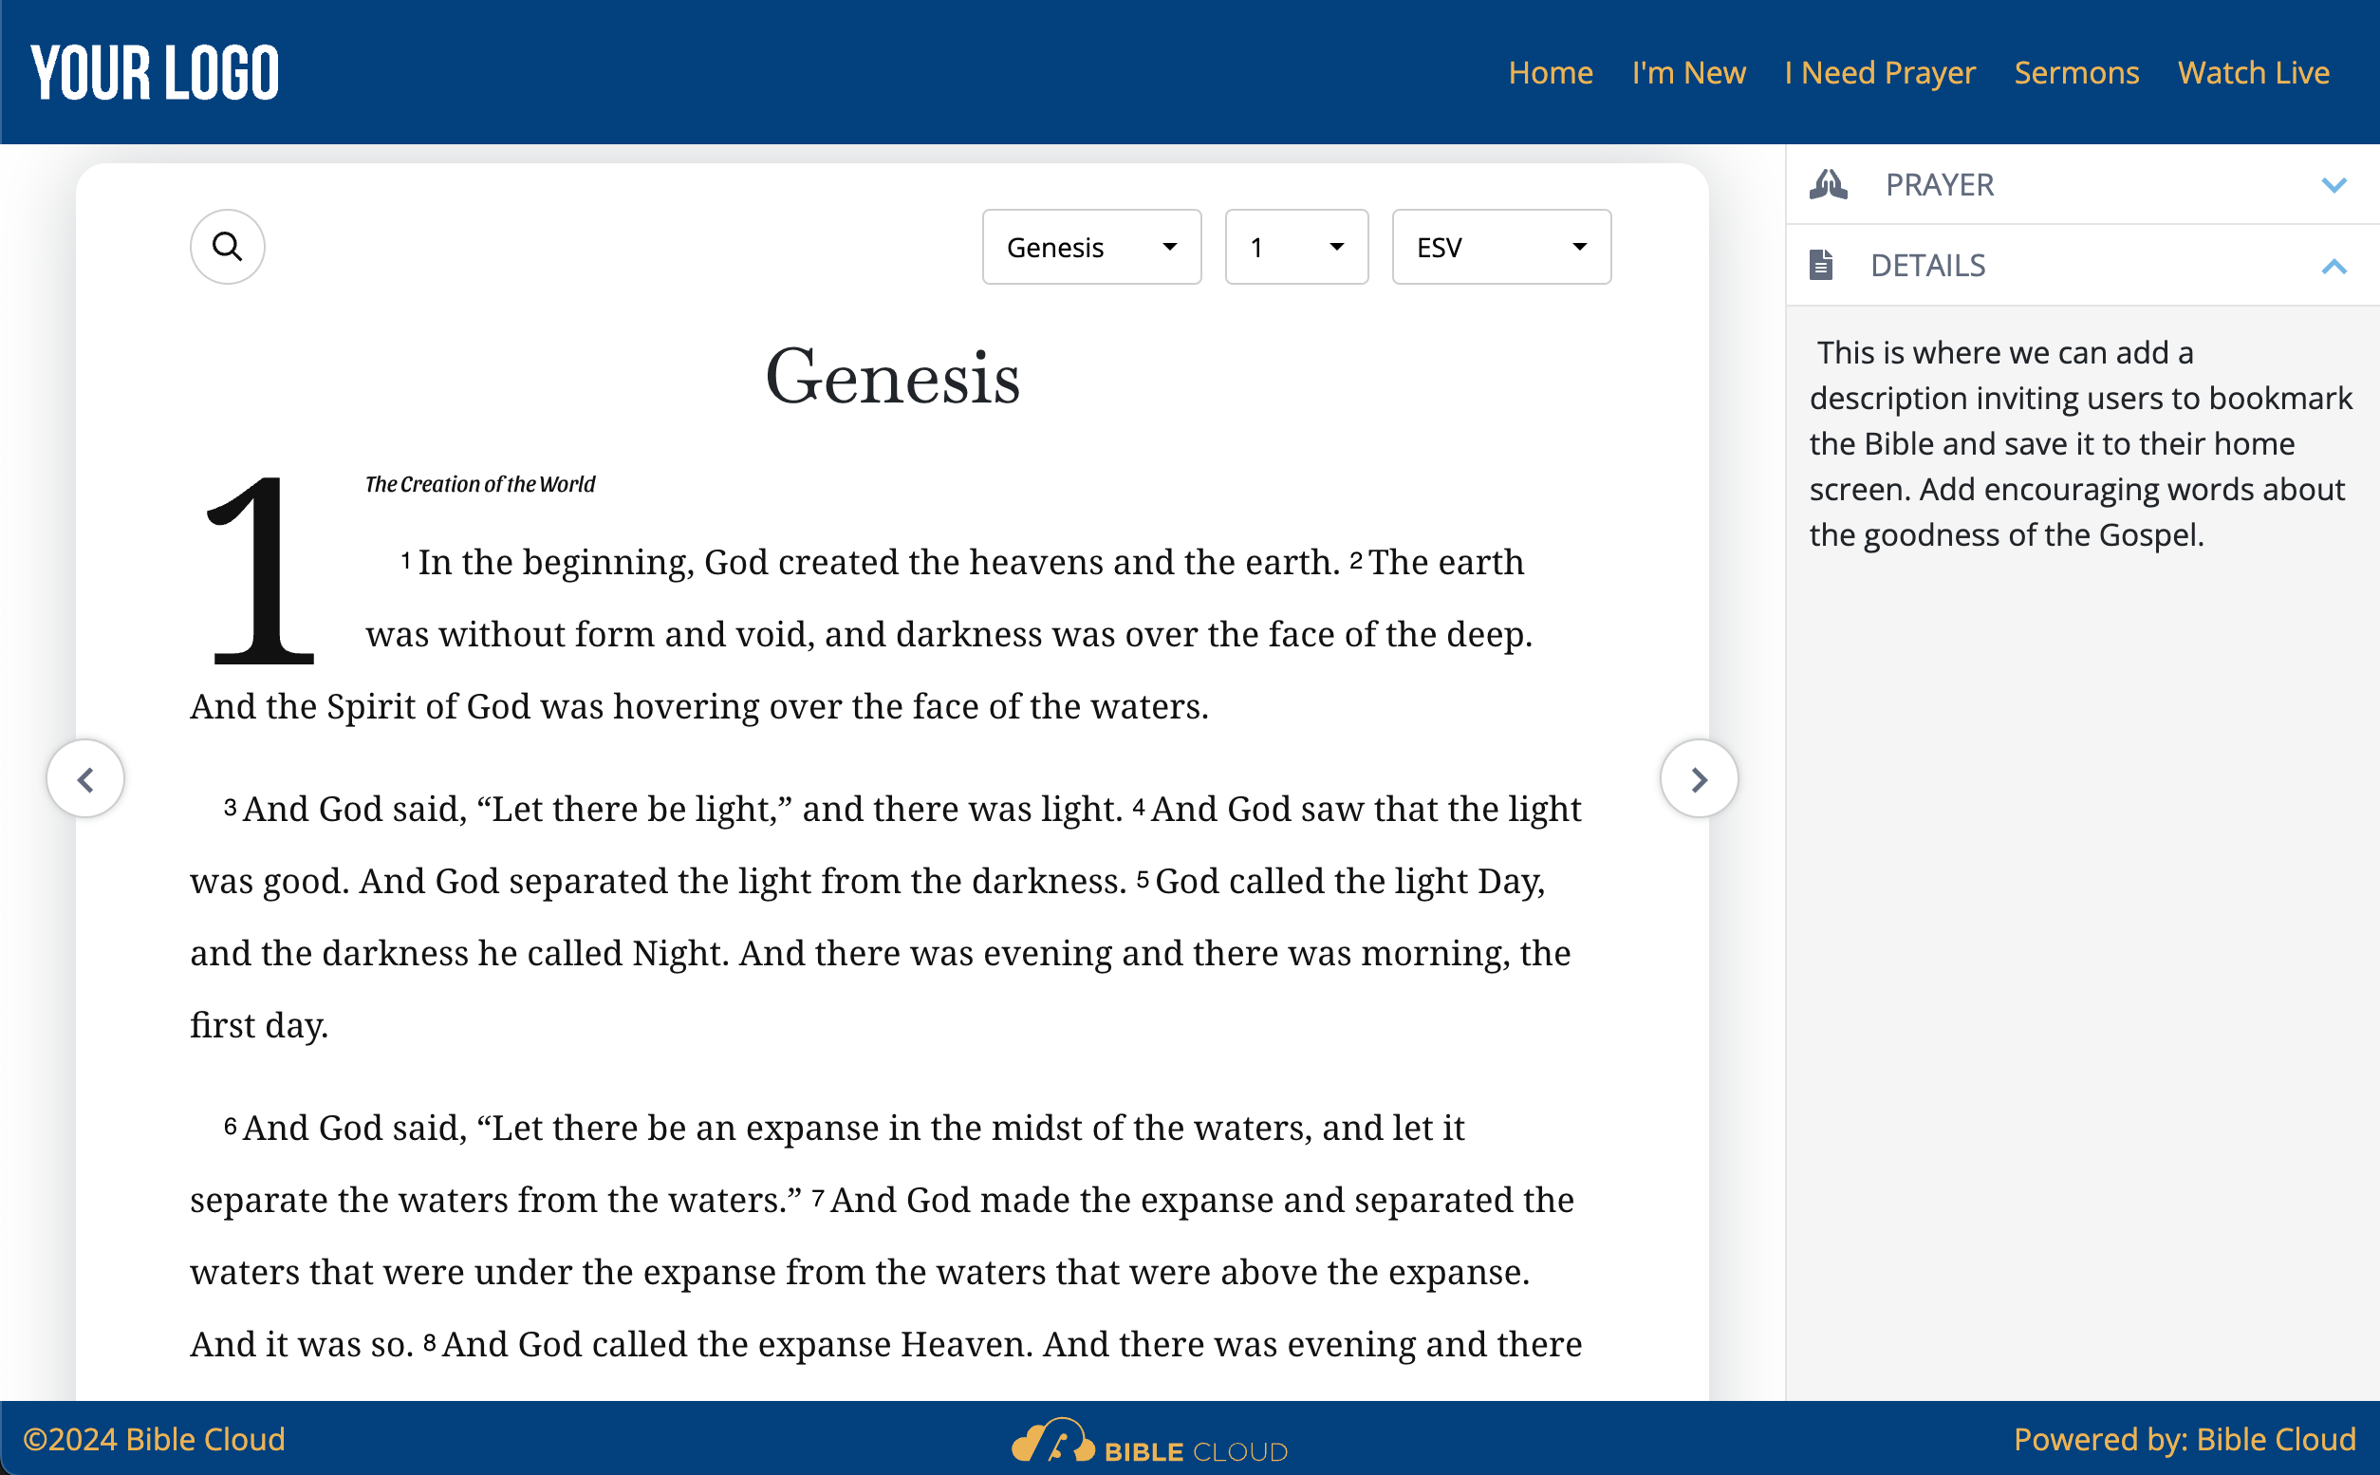The width and height of the screenshot is (2380, 1475).
Task: Click the prayer hands icon in the sidebar
Action: pos(1829,183)
